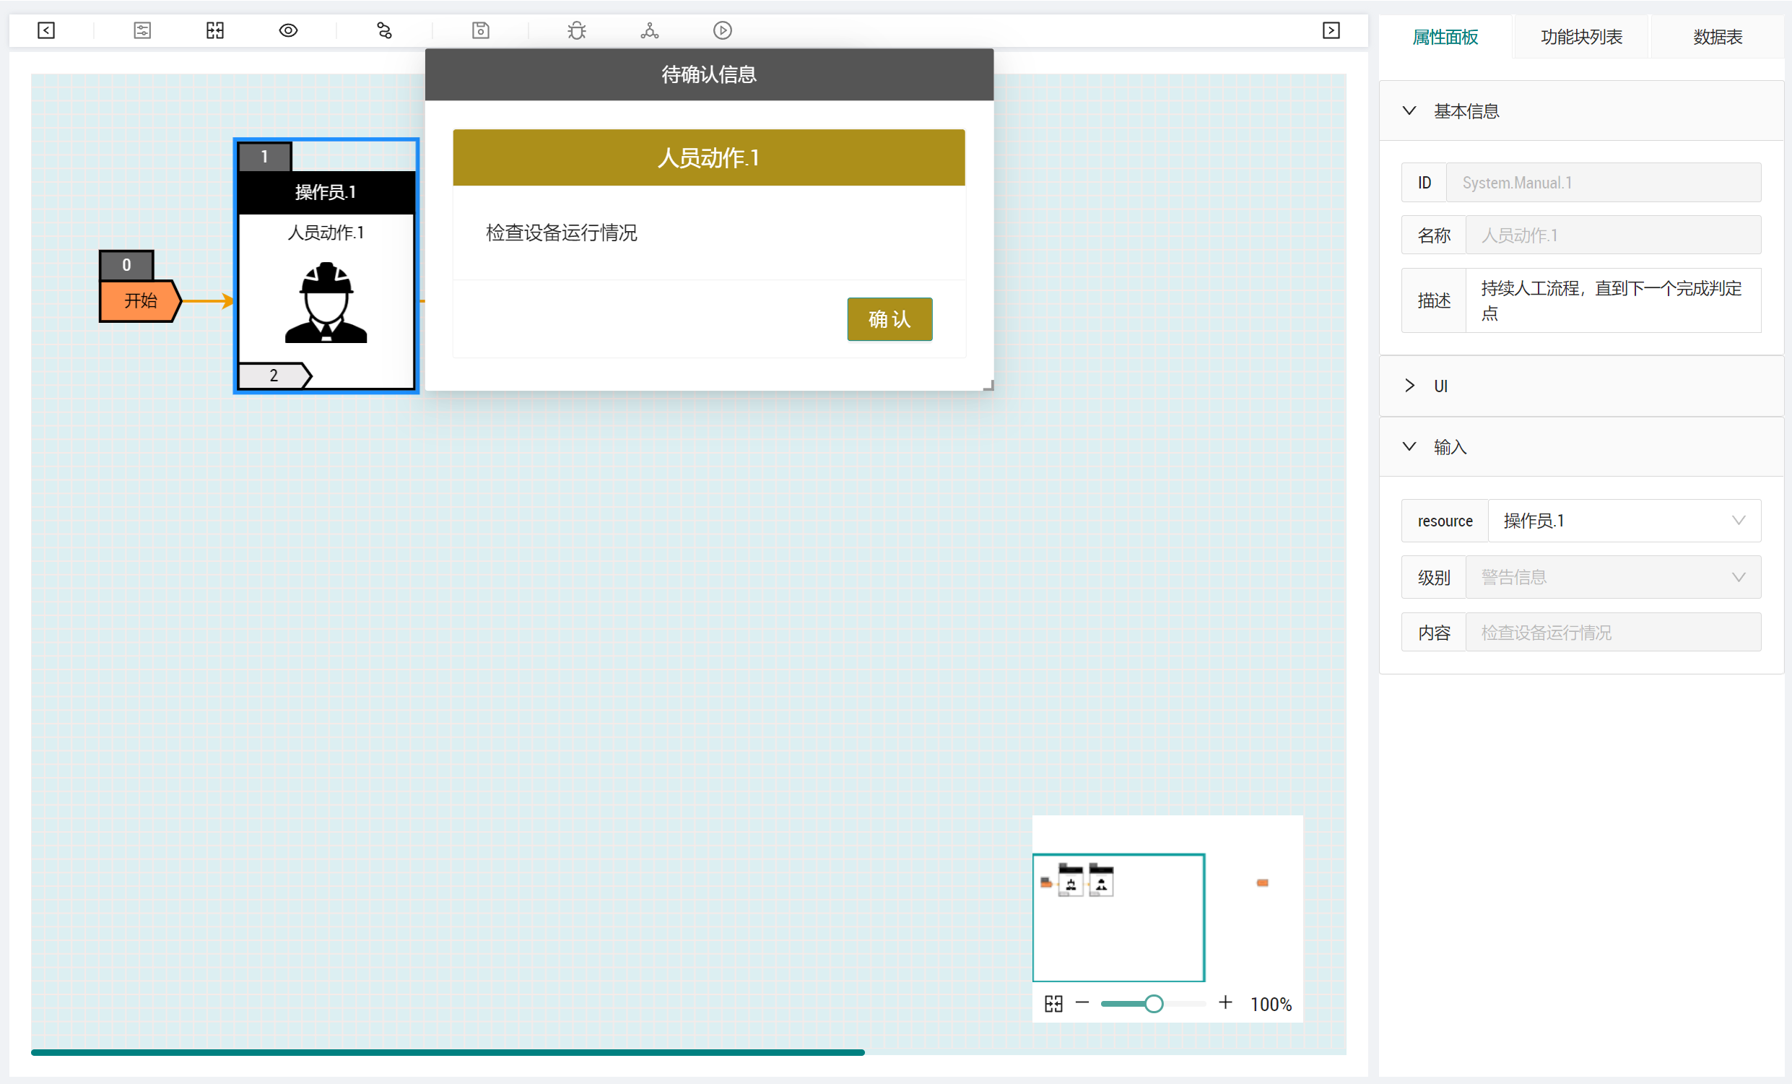1792x1084 pixels.
Task: Click the connection route icon in toolbar
Action: coord(384,30)
